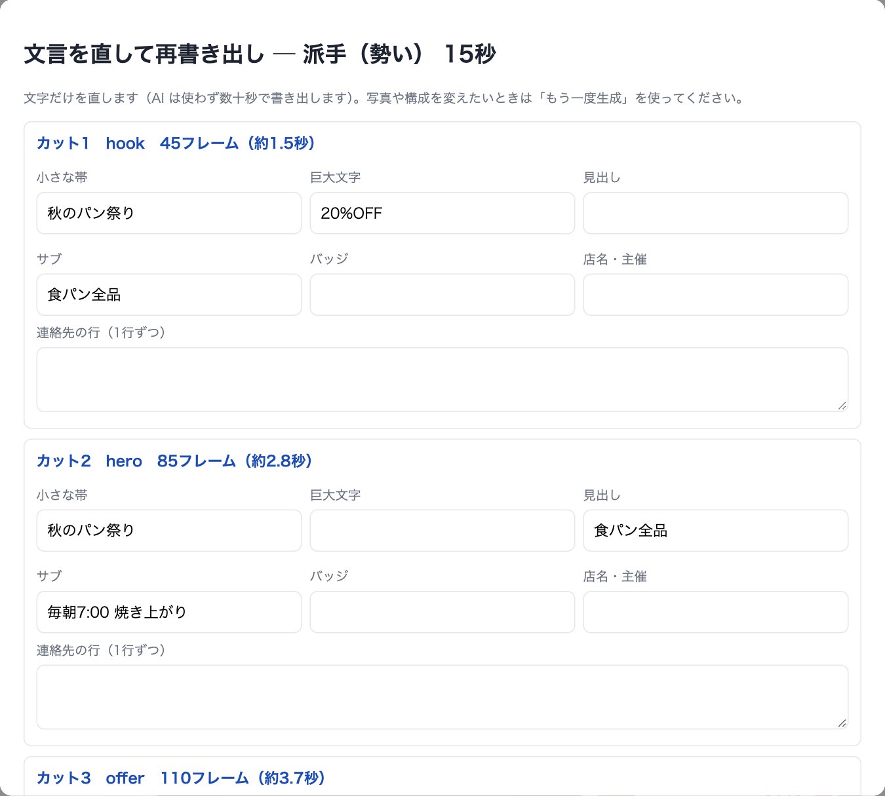
Task: Focus the empty バッジ field in カット1
Action: tap(442, 295)
